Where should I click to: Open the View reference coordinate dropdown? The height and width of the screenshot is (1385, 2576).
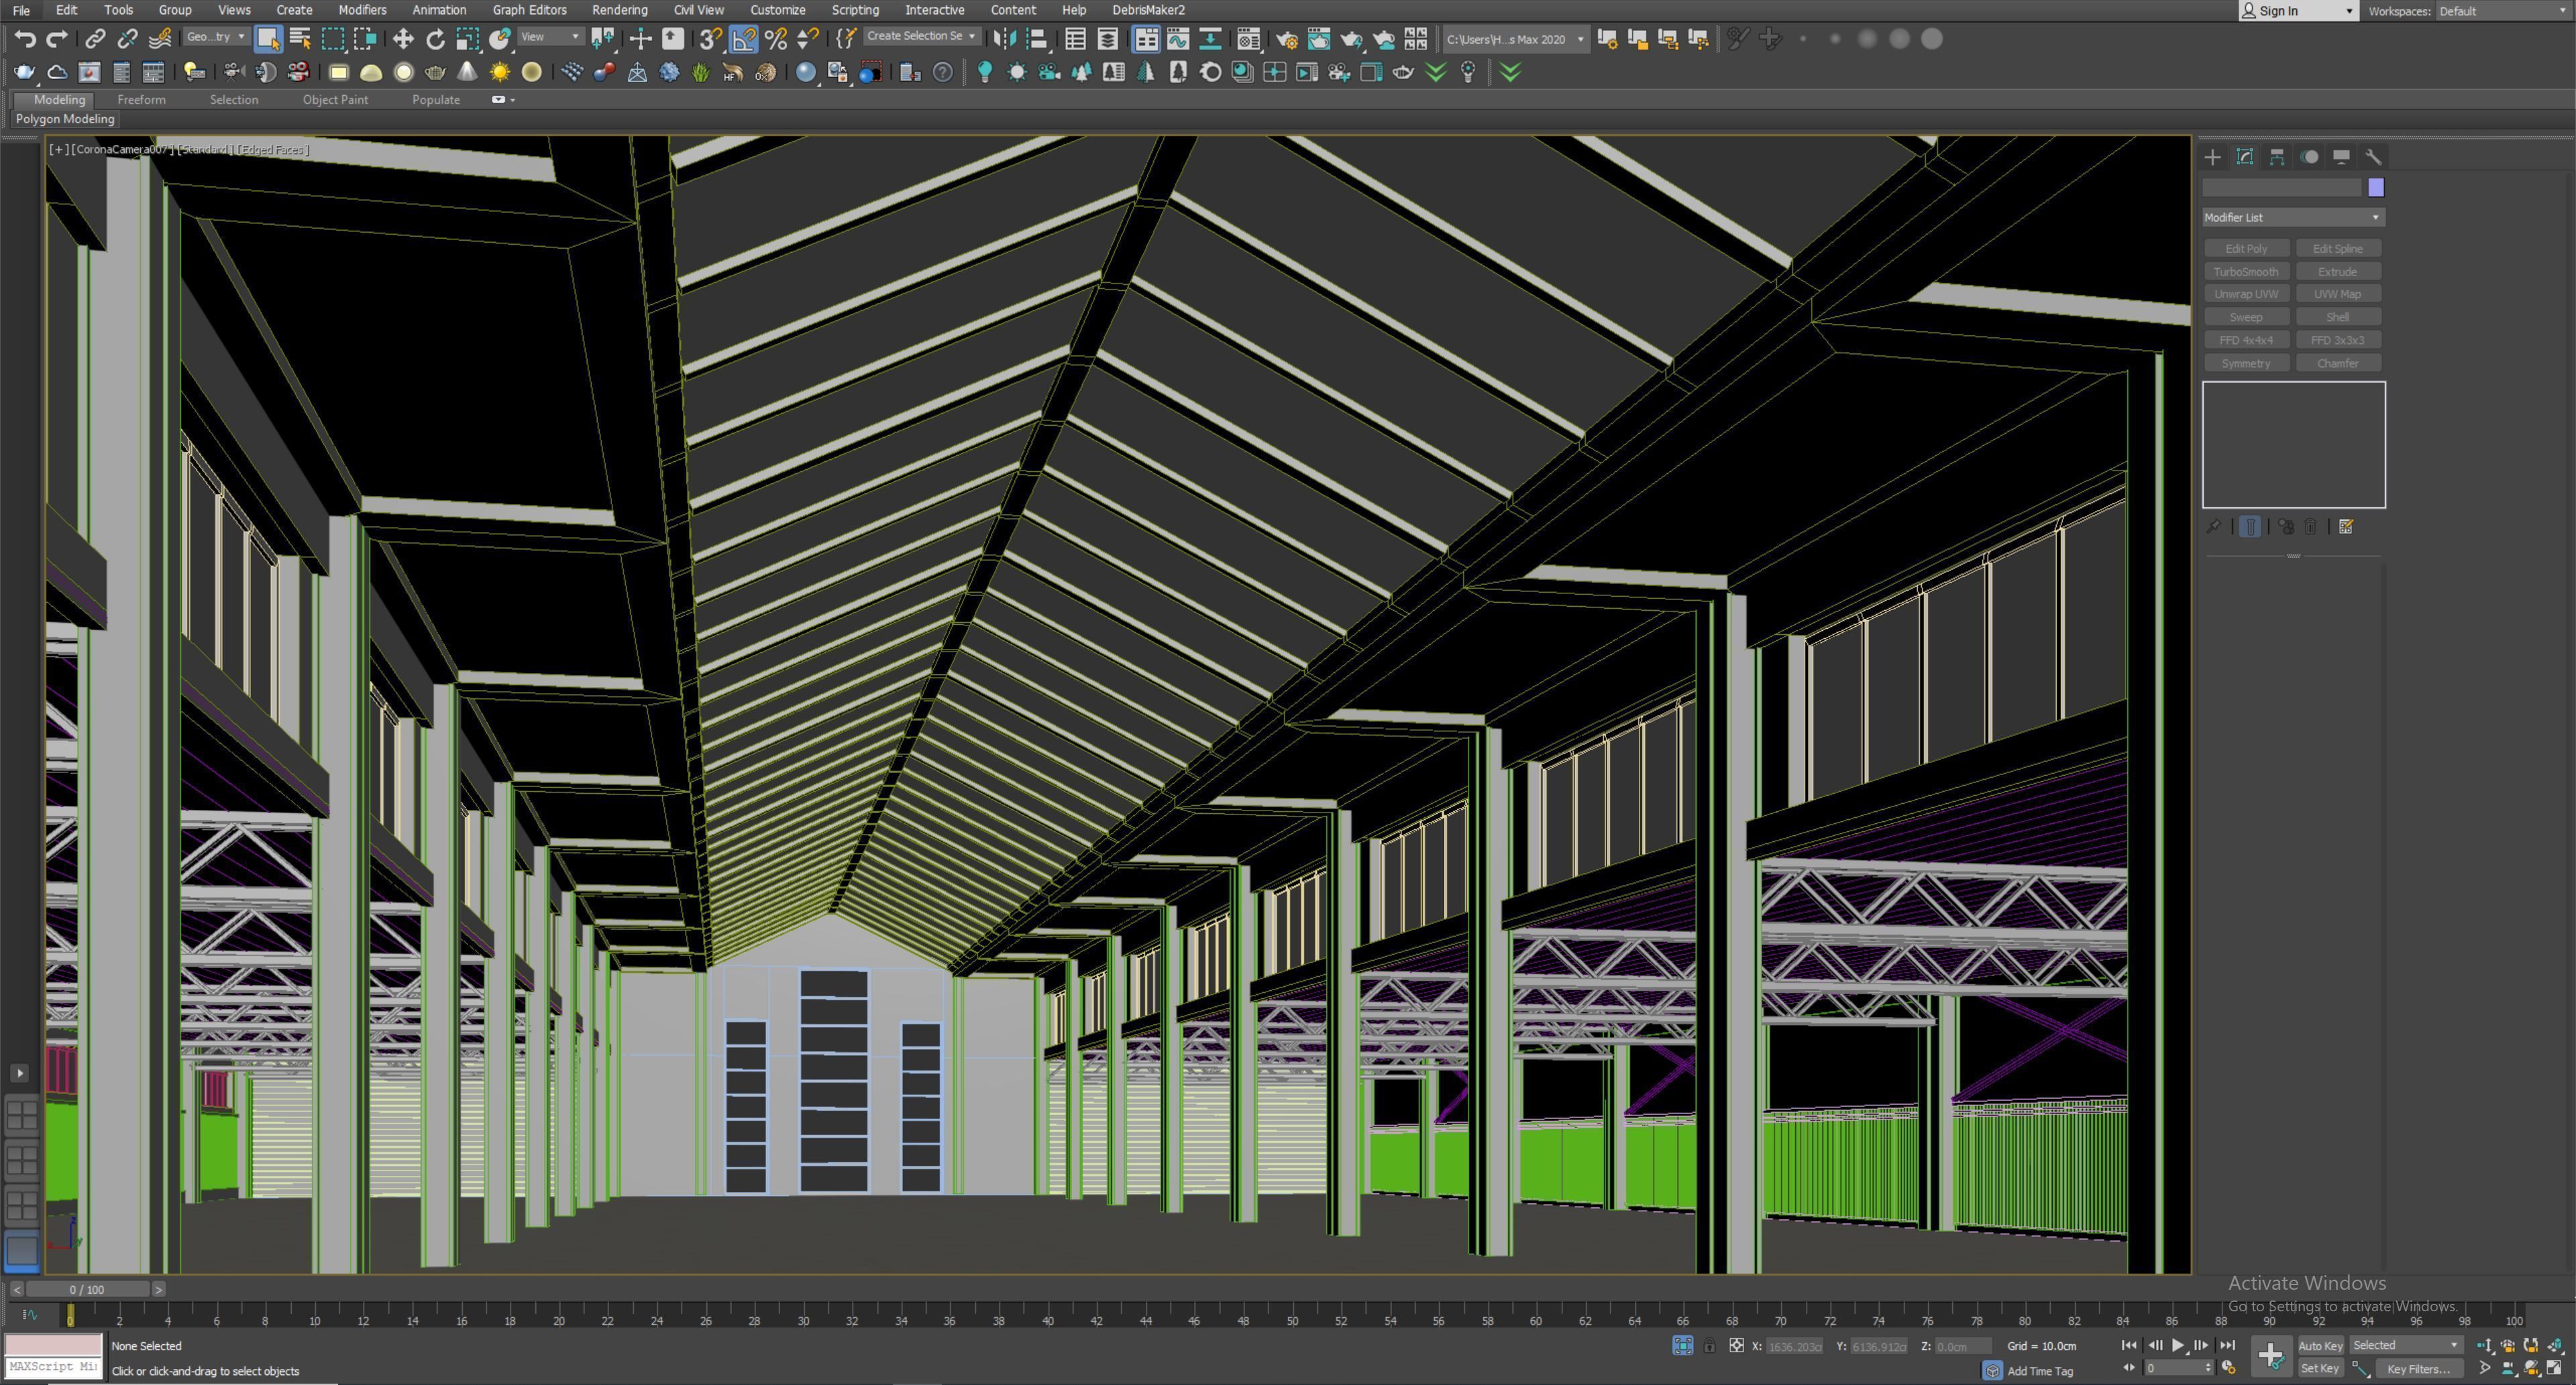[551, 37]
